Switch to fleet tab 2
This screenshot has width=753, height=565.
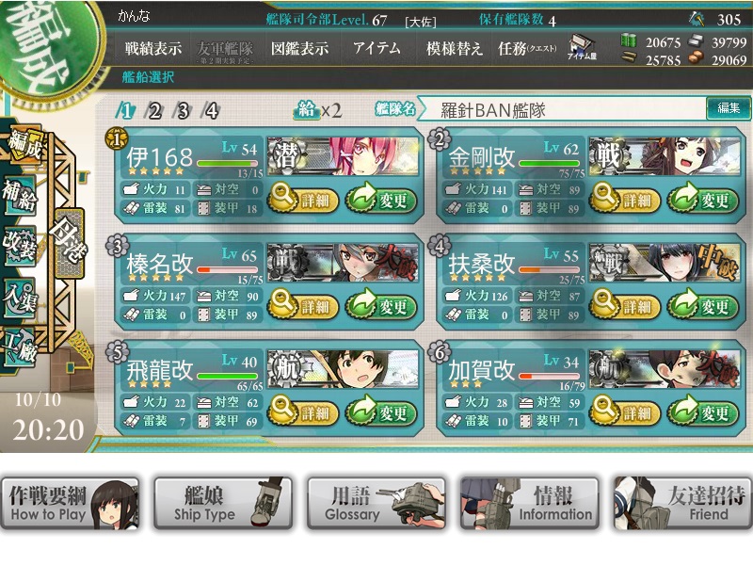(154, 111)
